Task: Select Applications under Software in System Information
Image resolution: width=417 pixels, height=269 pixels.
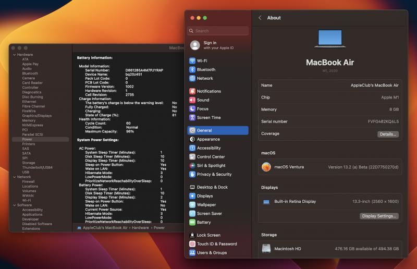Action: point(32,214)
